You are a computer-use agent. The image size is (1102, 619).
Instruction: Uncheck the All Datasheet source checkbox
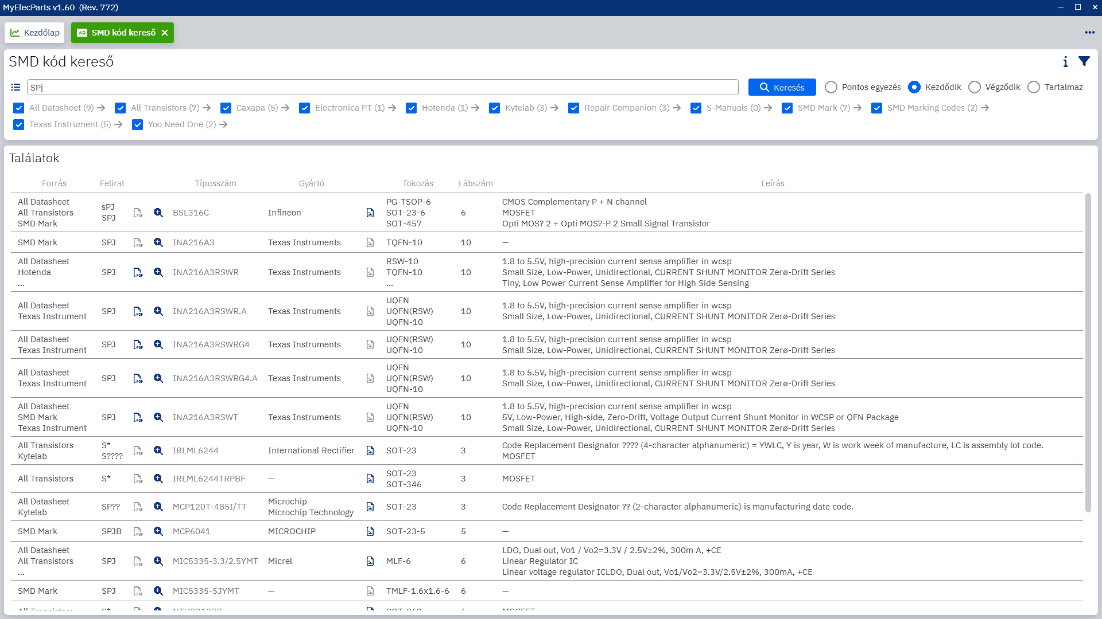pyautogui.click(x=19, y=108)
